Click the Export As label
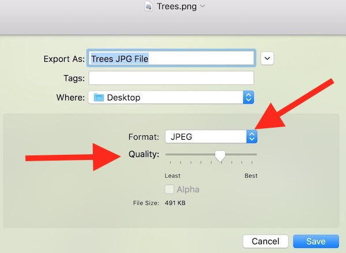 [x=64, y=59]
